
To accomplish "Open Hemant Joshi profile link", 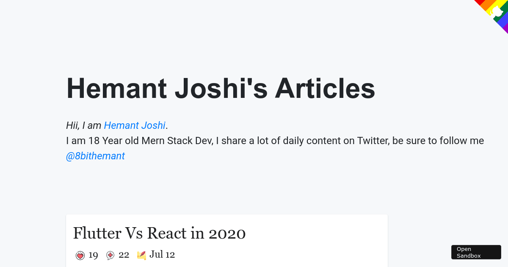I will point(135,125).
